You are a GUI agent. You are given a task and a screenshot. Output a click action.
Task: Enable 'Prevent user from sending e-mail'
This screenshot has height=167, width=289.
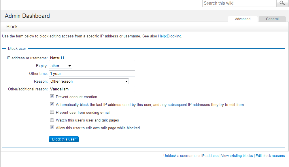(52, 112)
